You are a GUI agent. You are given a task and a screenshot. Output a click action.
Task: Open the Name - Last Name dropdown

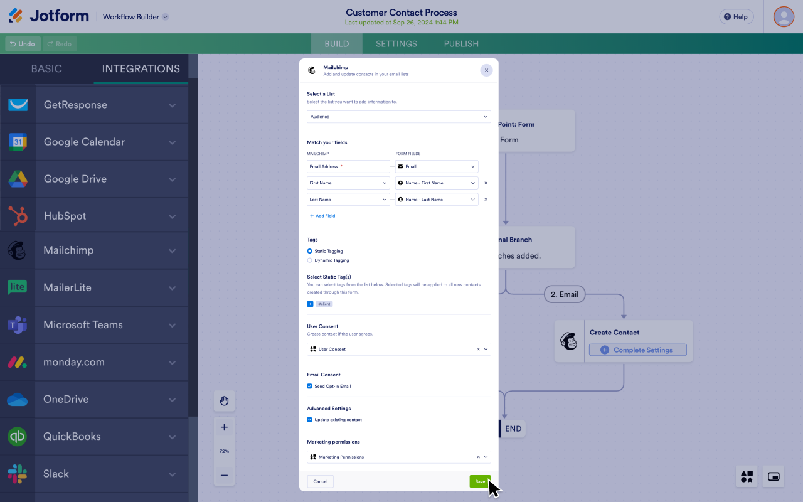tap(437, 200)
